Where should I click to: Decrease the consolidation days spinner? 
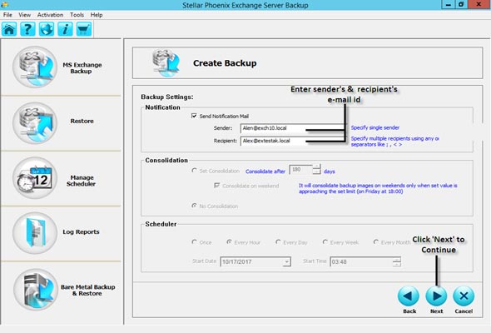pos(316,171)
